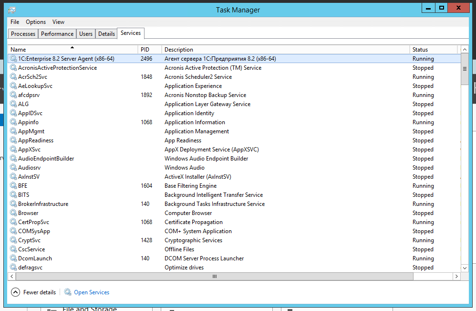Click the horizontal scrollbar right arrow
This screenshot has height=311, width=476.
pyautogui.click(x=456, y=276)
